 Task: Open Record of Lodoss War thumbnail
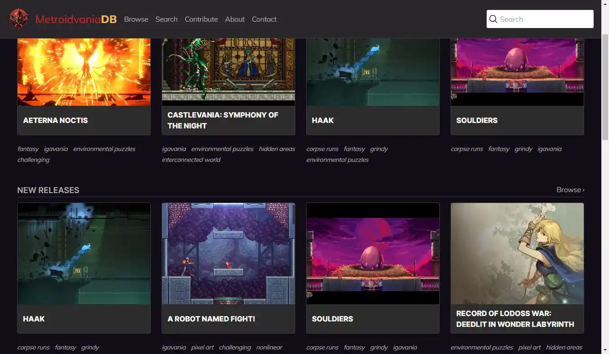tap(517, 254)
